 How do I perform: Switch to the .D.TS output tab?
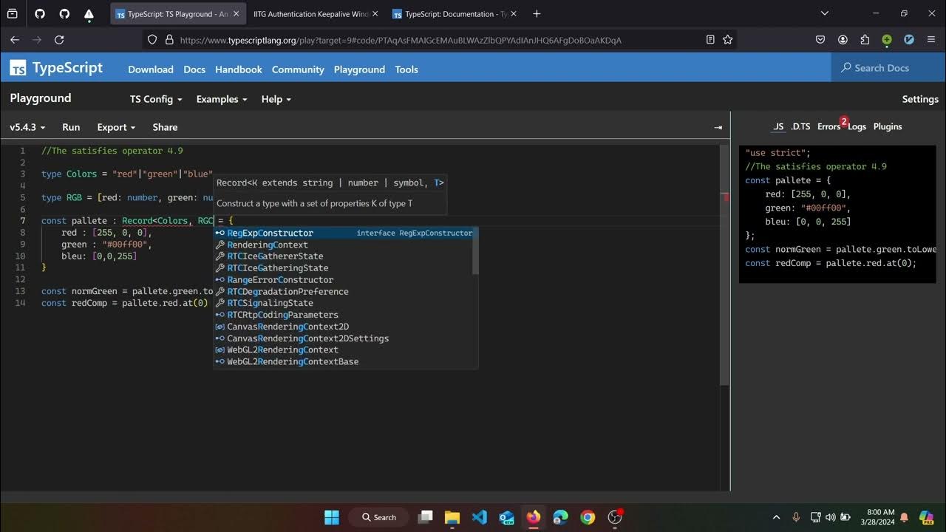pyautogui.click(x=800, y=126)
